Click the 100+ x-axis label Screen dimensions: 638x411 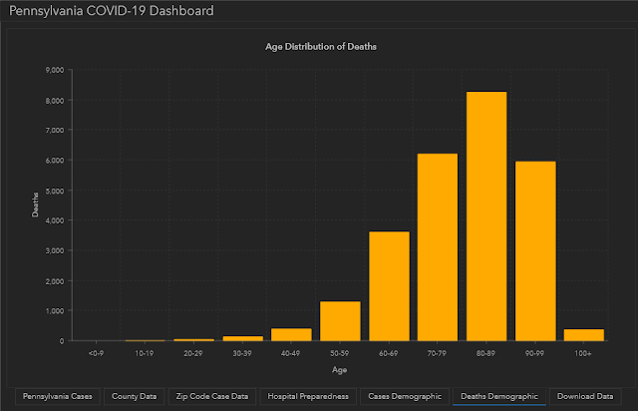tap(582, 353)
